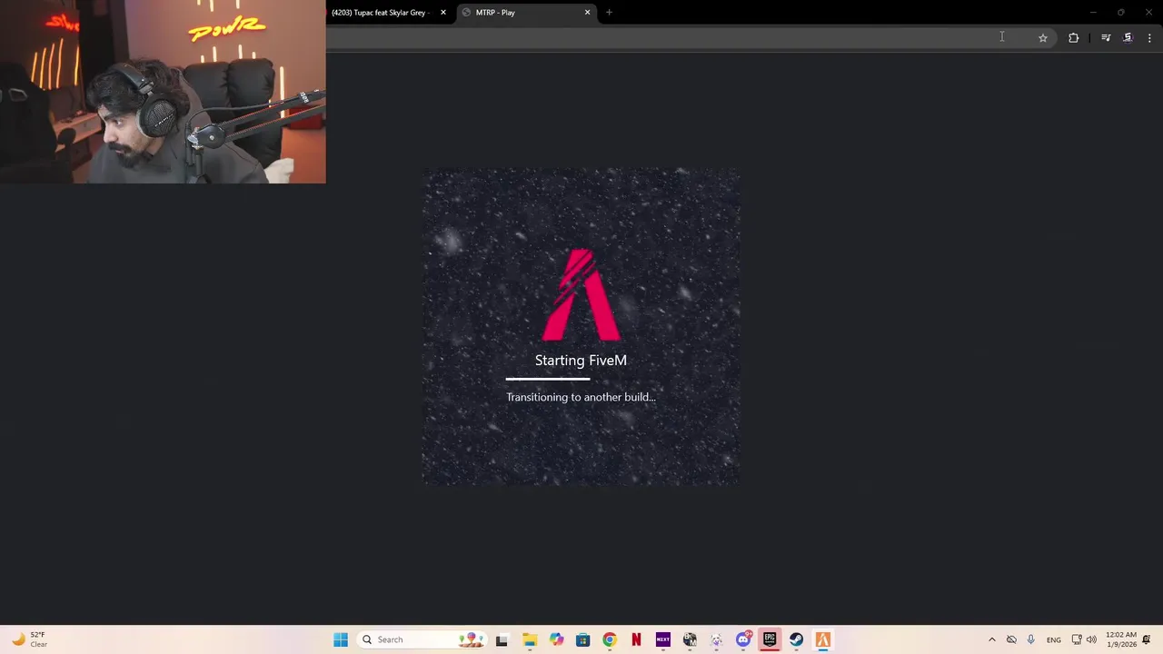The height and width of the screenshot is (654, 1163).
Task: Open the ENG language switcher
Action: (1054, 640)
